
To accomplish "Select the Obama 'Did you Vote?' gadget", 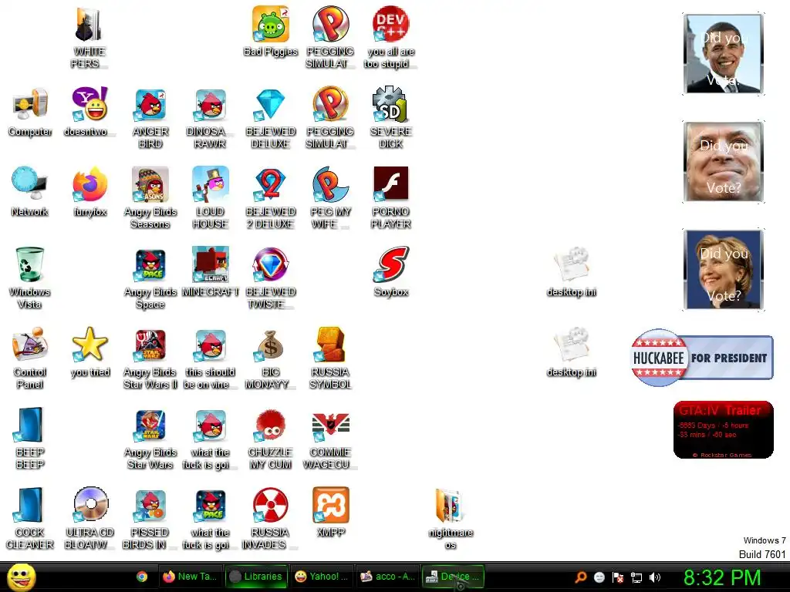I will click(723, 54).
